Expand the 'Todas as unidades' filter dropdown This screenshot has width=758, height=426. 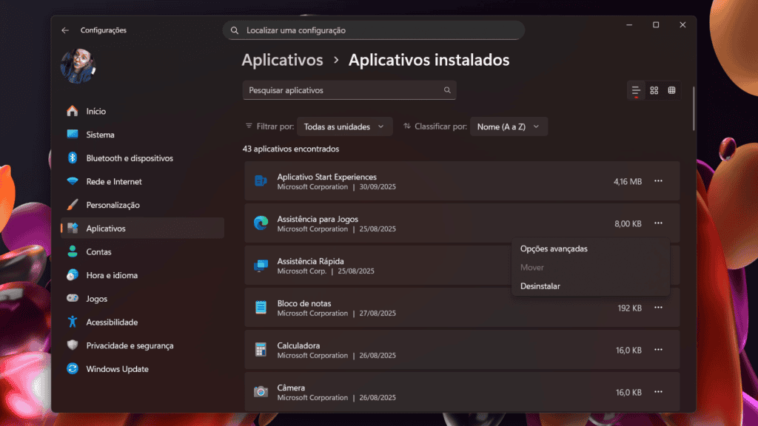344,126
